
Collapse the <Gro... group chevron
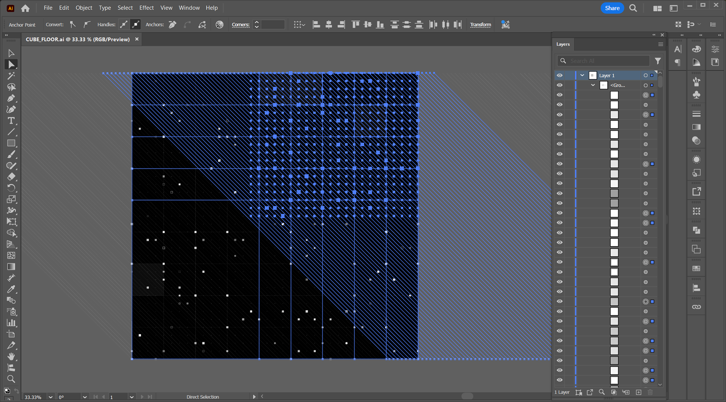(593, 85)
